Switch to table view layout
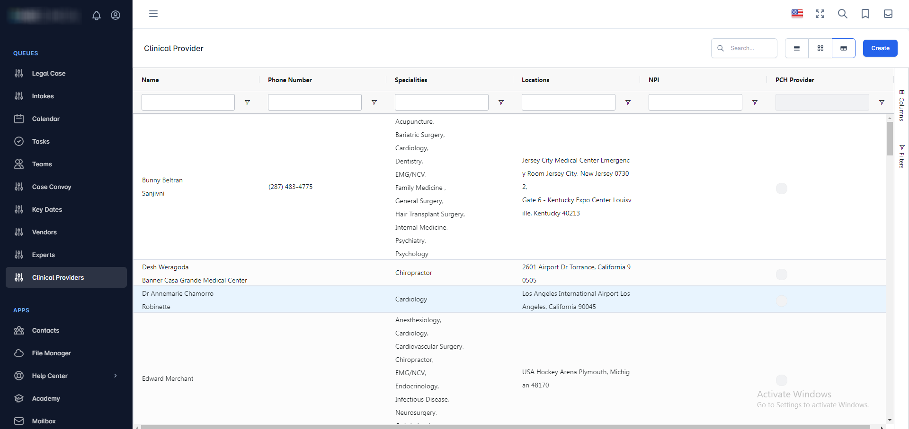 [x=844, y=48]
